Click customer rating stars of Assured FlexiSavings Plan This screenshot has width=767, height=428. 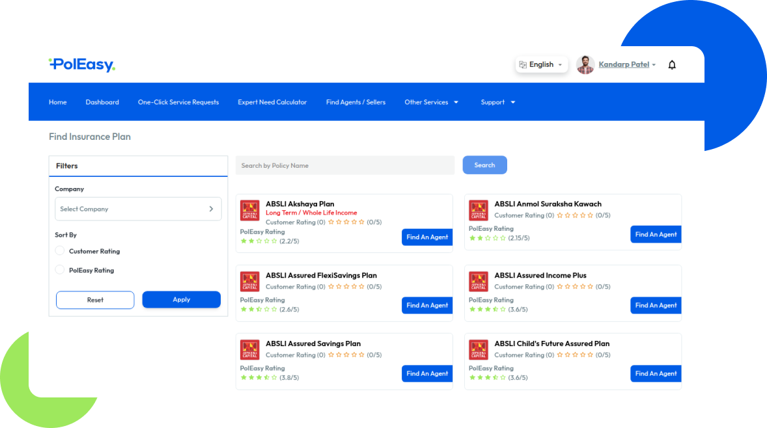pos(346,286)
